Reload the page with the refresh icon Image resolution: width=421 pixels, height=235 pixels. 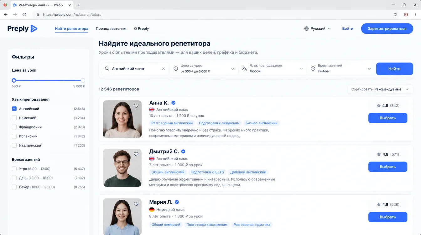(x=24, y=14)
